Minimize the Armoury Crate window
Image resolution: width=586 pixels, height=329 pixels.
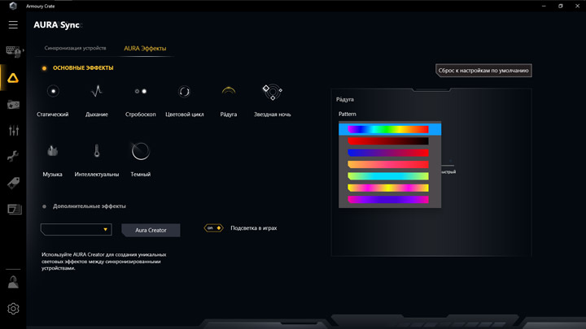(544, 6)
